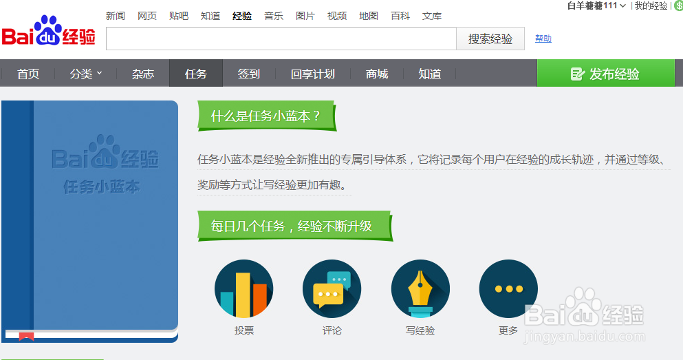Viewport: 683px width, 360px height.
Task: Open the 评论 chat bubbles icon
Action: (x=332, y=288)
